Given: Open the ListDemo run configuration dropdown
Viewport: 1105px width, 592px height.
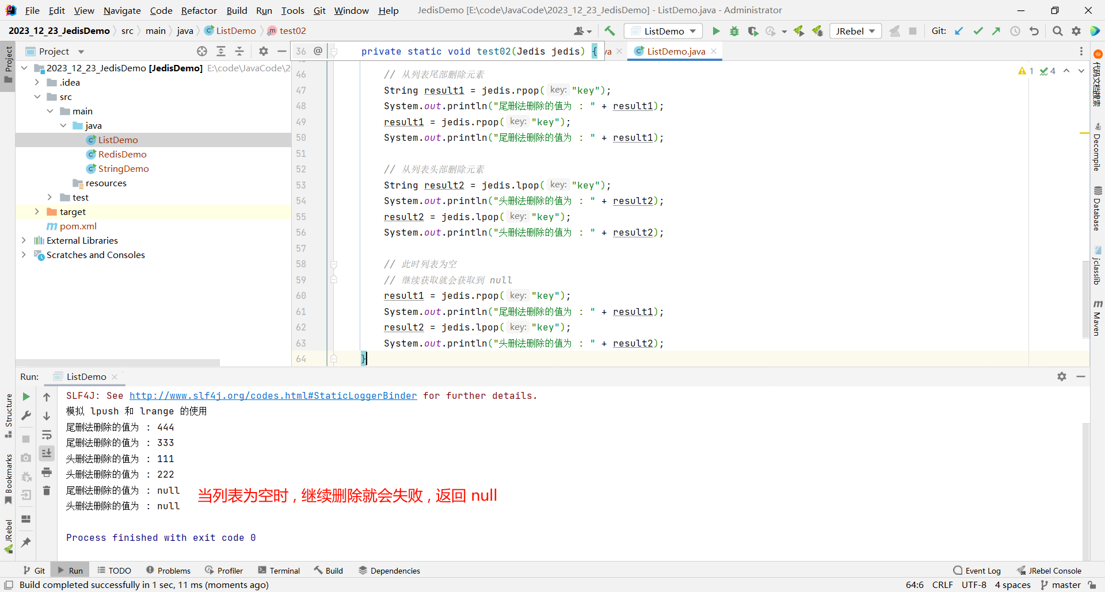Looking at the screenshot, I should click(x=664, y=31).
